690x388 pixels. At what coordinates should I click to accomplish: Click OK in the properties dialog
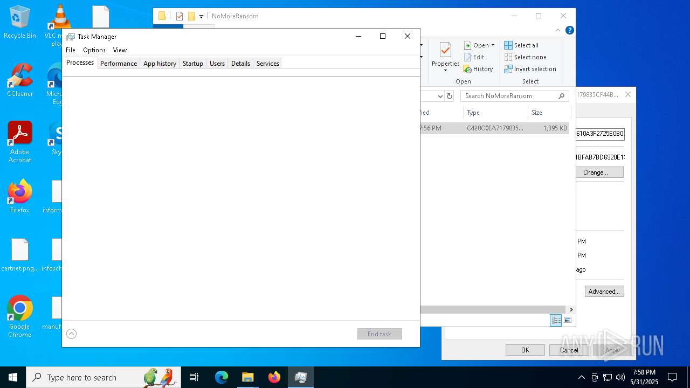pyautogui.click(x=525, y=350)
